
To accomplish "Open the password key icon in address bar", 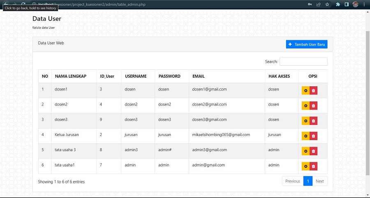I will (x=310, y=4).
